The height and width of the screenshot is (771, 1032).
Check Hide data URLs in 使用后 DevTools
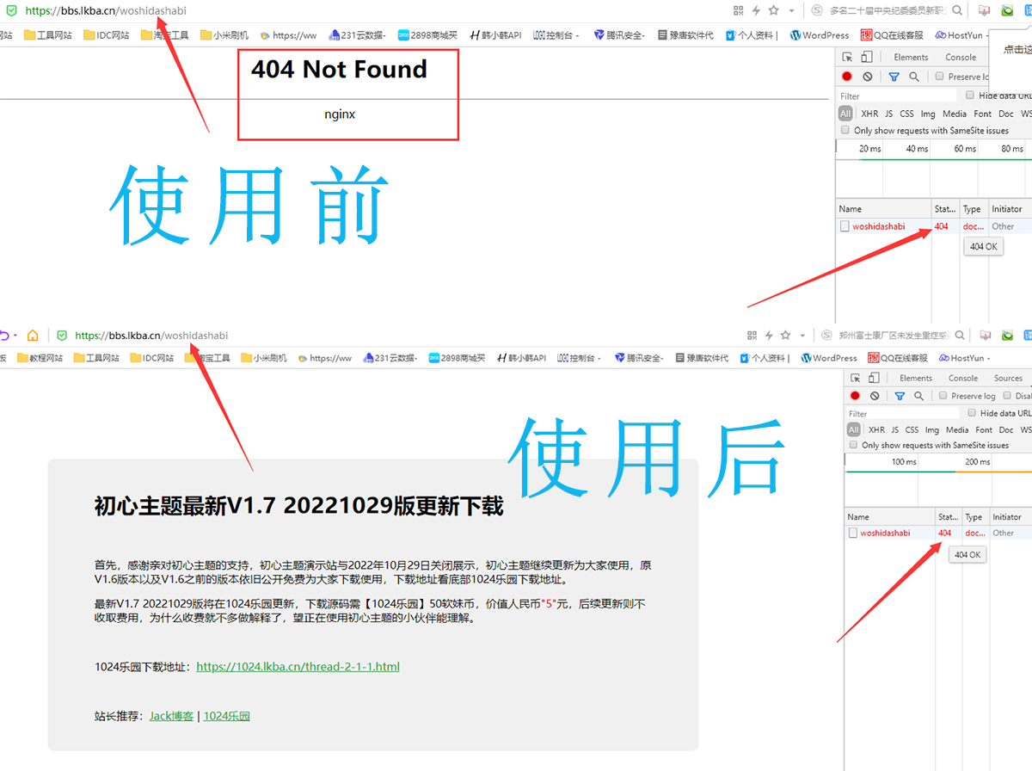(x=971, y=413)
